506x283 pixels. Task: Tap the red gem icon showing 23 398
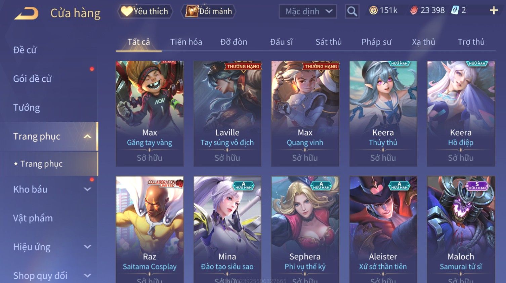(x=414, y=10)
